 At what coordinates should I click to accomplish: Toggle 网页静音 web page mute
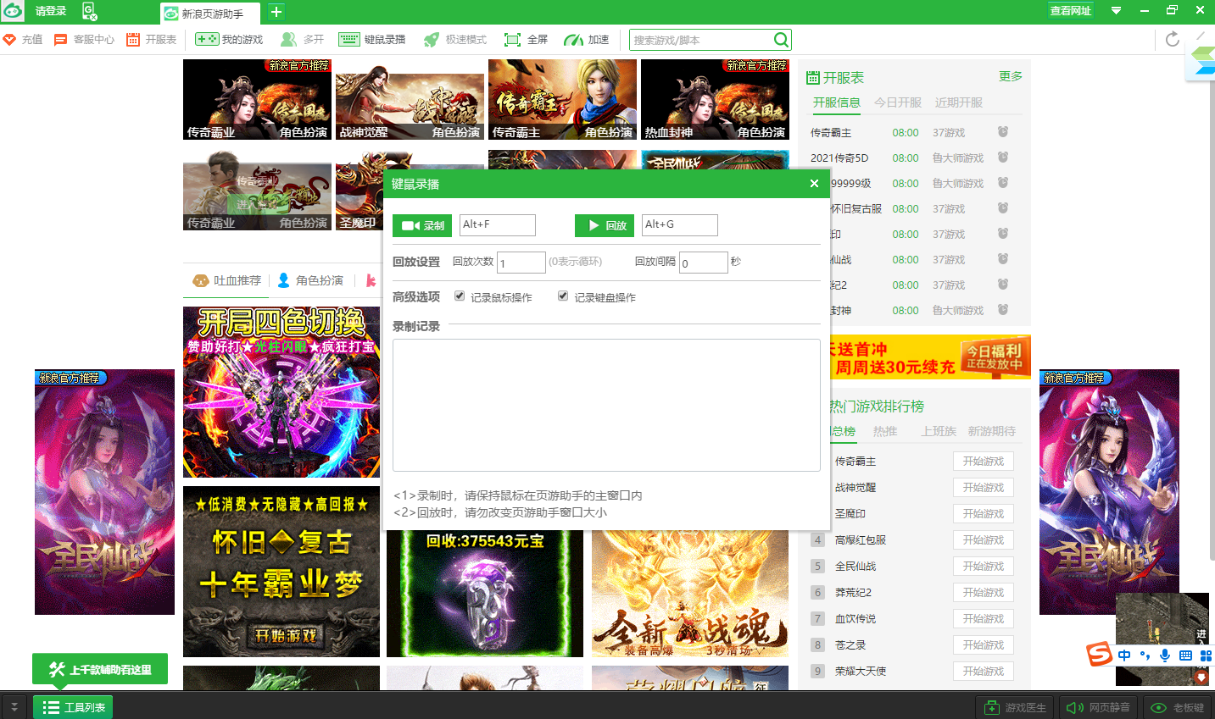(1098, 707)
